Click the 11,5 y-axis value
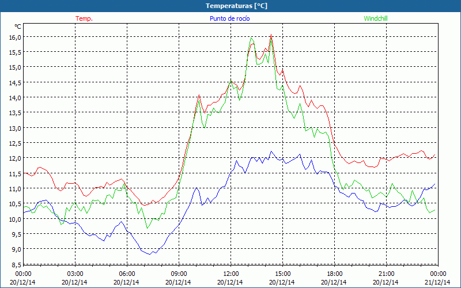This screenshot has height=288, width=461. [x=15, y=174]
